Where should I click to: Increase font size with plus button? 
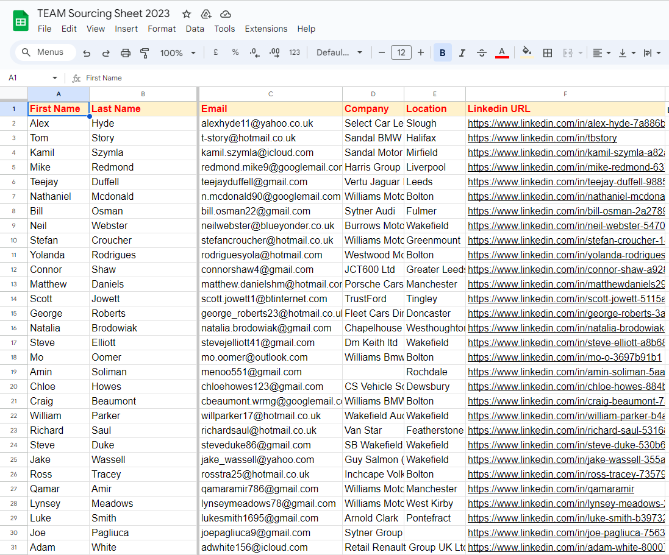pos(421,52)
